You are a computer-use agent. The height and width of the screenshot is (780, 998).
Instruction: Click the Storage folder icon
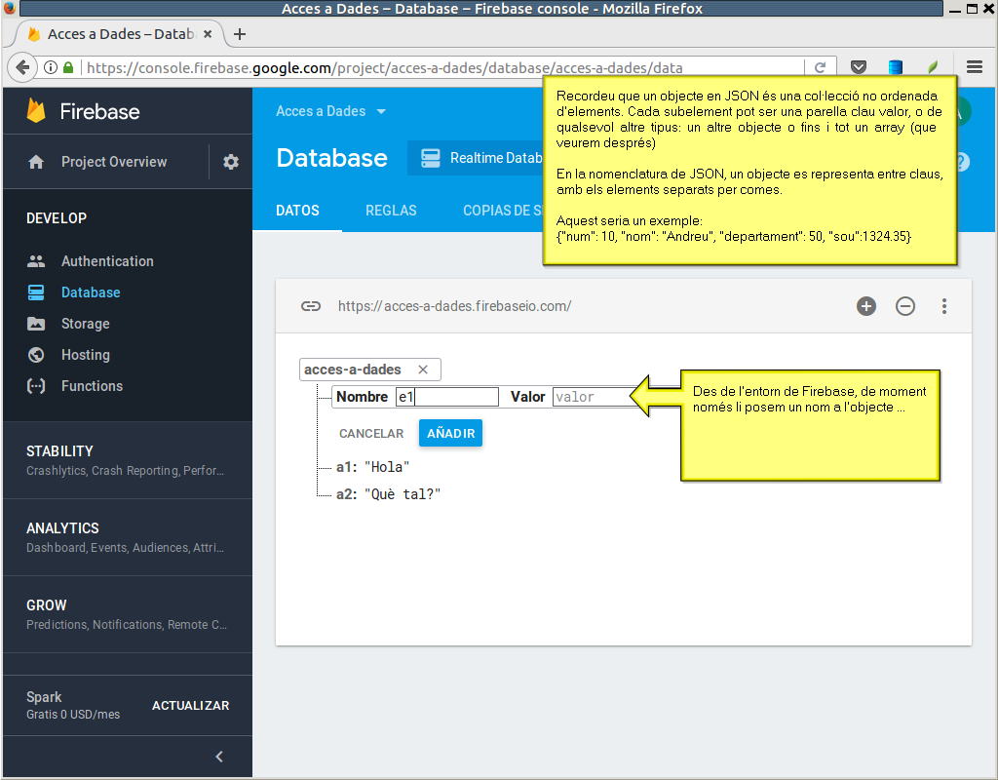point(36,324)
